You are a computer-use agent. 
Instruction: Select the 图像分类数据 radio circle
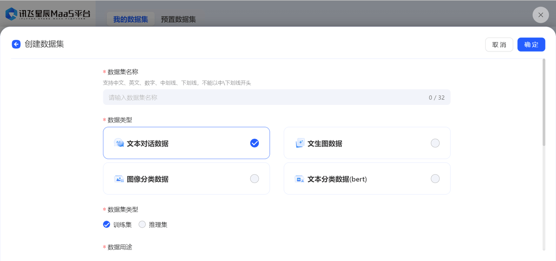pos(255,179)
